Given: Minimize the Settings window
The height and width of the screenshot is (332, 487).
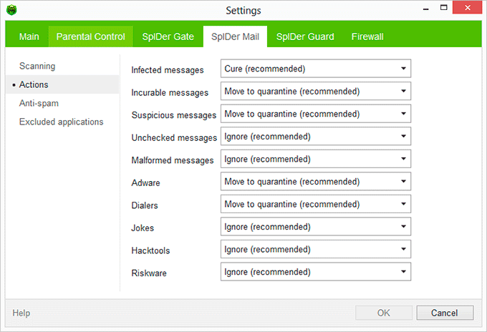Looking at the screenshot, I should click(426, 8).
